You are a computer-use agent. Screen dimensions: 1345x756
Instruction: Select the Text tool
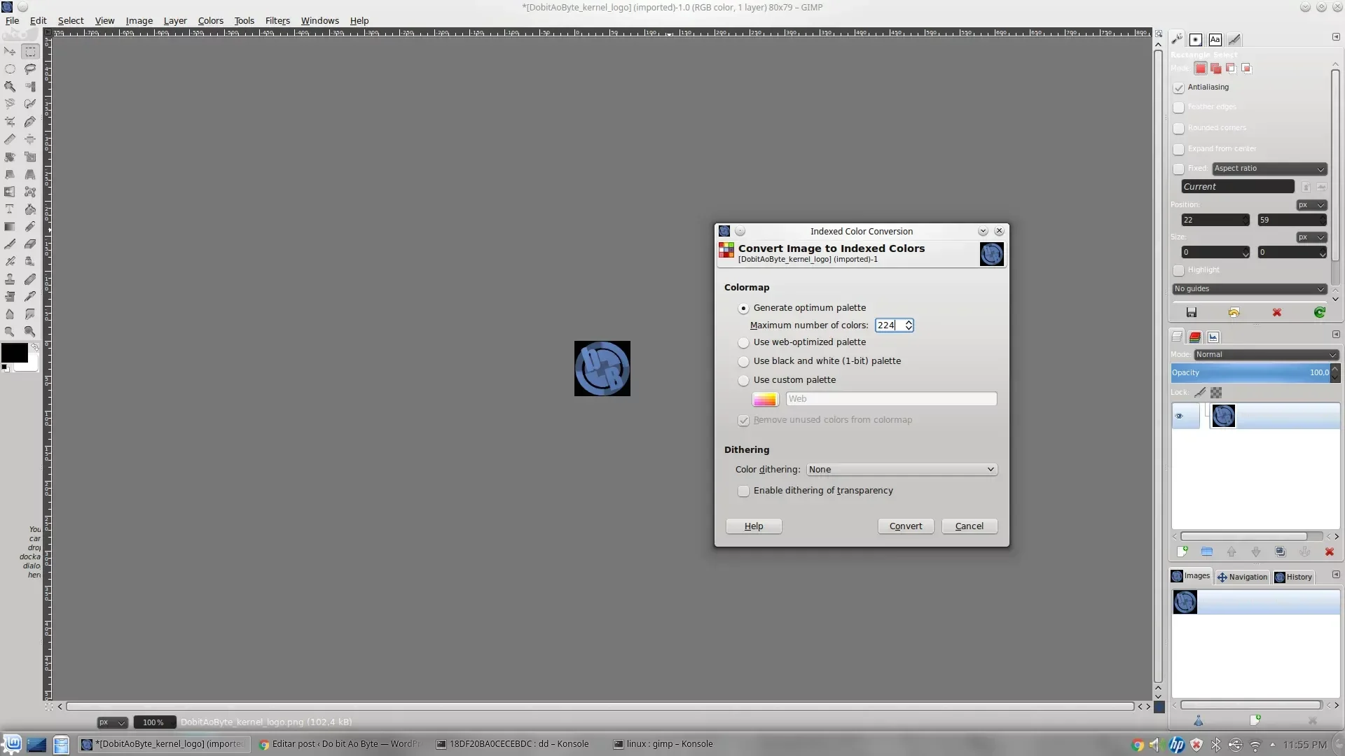pyautogui.click(x=10, y=209)
